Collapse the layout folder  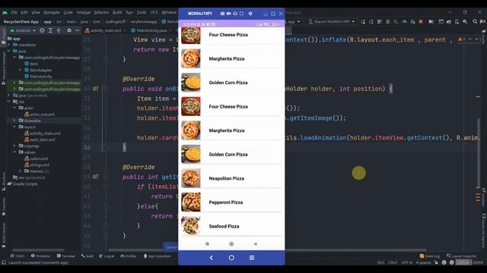(15, 127)
